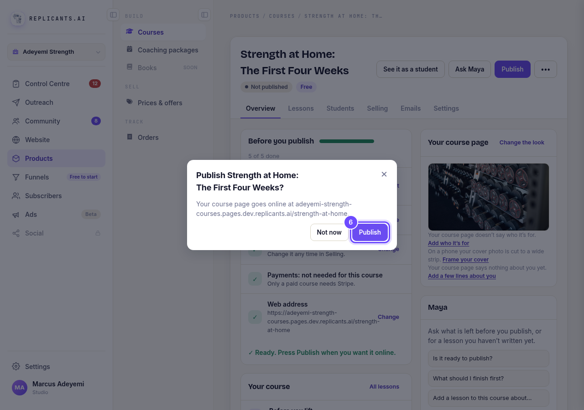Open Social share icon
Viewport: 584px width, 410px height.
coord(16,233)
